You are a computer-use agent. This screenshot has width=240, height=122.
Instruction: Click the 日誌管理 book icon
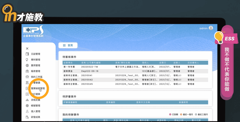pyautogui.click(x=27, y=54)
